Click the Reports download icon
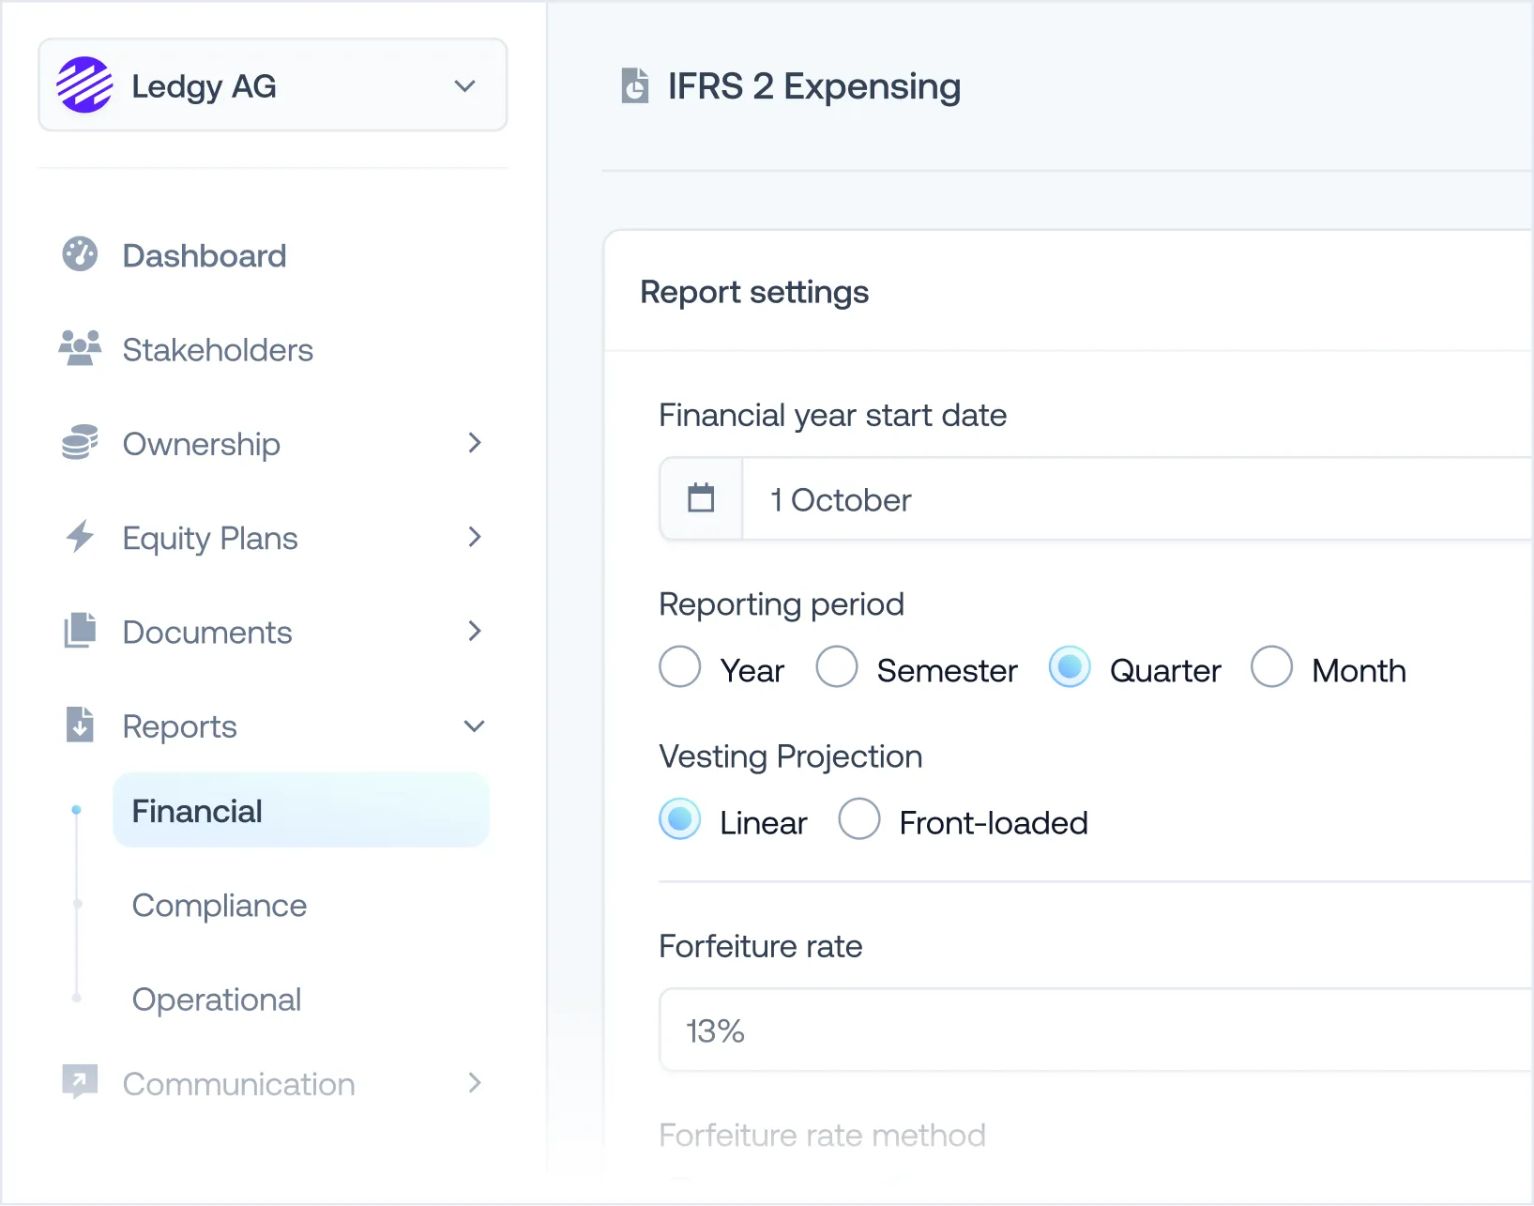Image resolution: width=1534 pixels, height=1206 pixels. click(x=80, y=725)
